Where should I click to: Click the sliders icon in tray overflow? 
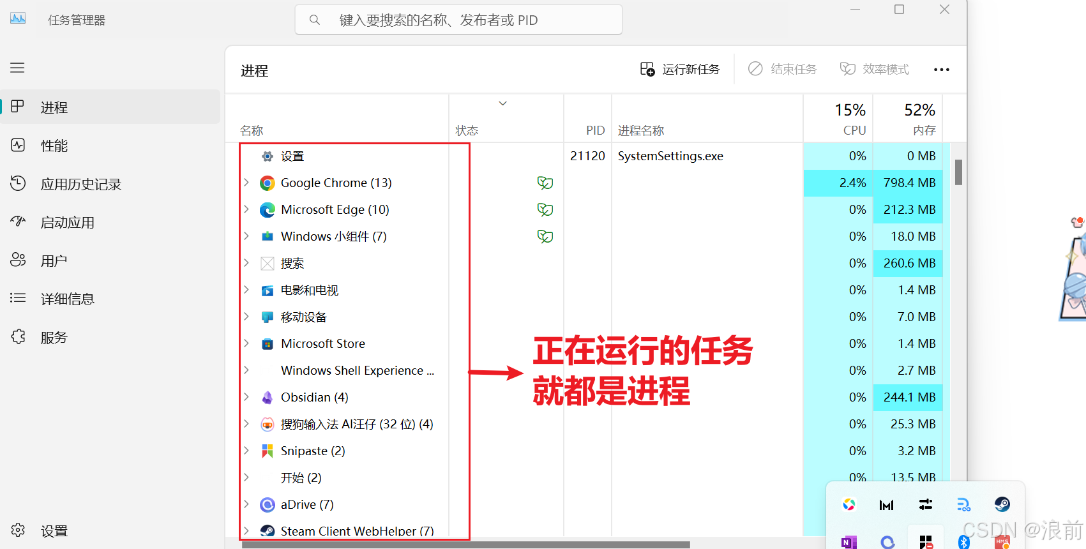point(925,504)
